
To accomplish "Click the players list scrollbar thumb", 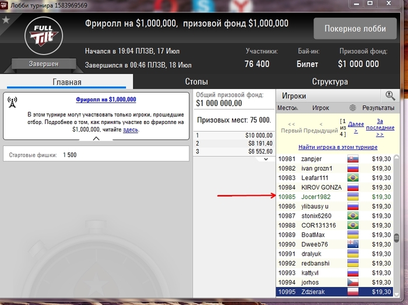I will 396,237.
